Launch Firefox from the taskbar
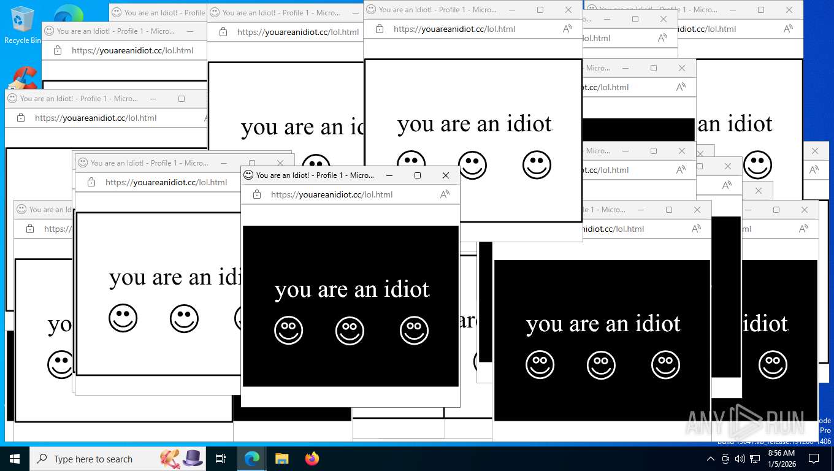 312,459
